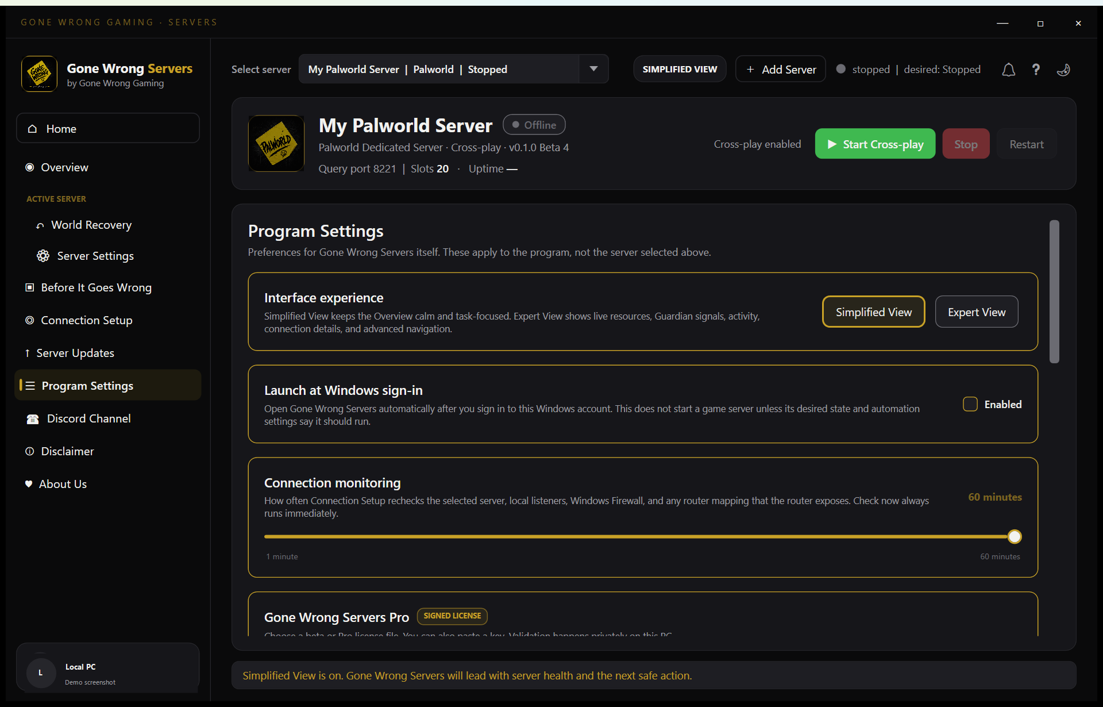
Task: Open World Recovery section
Action: point(109,225)
